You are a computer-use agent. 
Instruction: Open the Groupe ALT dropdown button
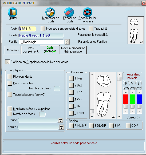click(61, 120)
